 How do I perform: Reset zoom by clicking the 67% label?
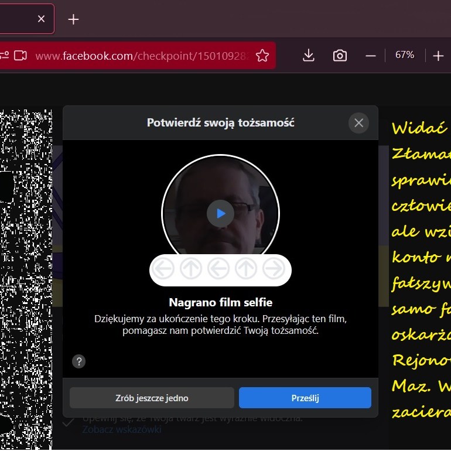pyautogui.click(x=405, y=55)
